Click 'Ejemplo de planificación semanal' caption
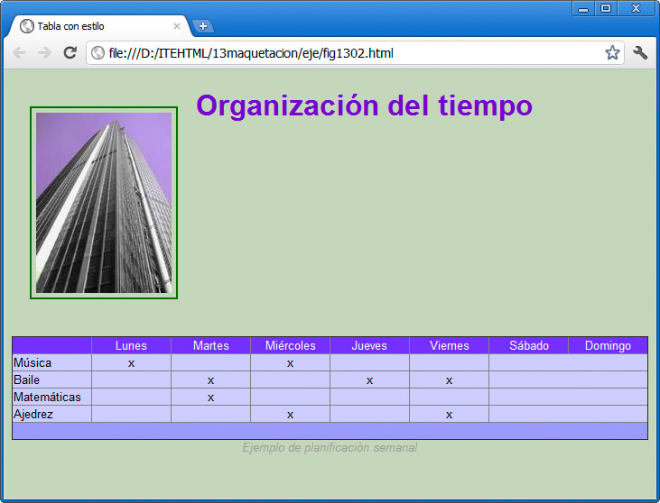The width and height of the screenshot is (660, 503). [x=330, y=447]
